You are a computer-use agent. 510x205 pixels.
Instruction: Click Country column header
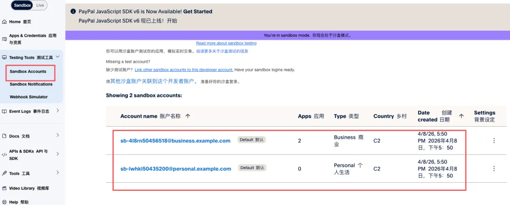click(x=390, y=116)
